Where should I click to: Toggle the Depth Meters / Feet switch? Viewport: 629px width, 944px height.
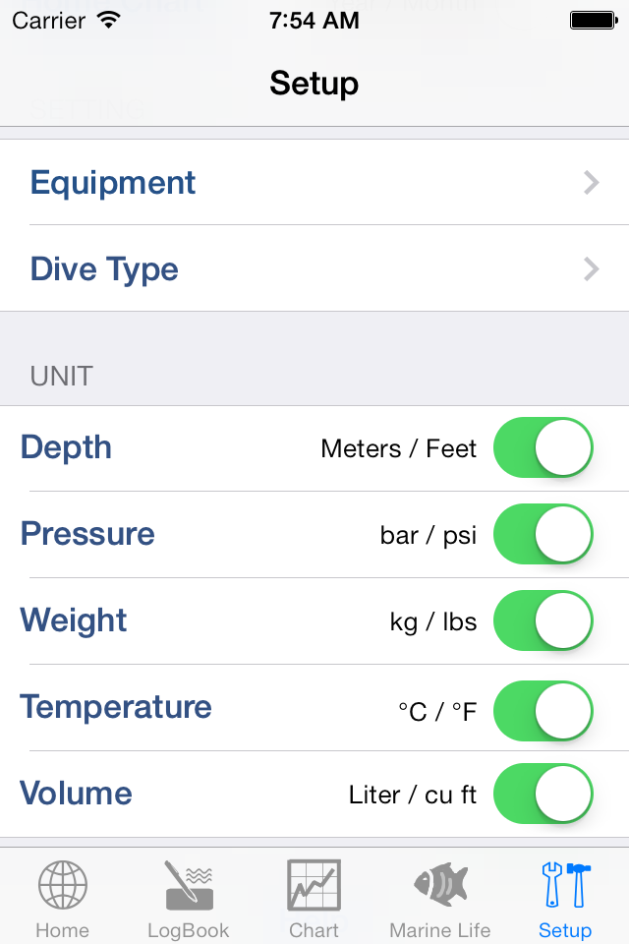[543, 447]
